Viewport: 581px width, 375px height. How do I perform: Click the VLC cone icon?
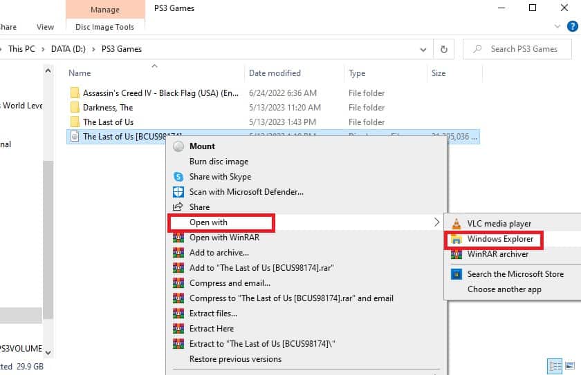456,223
